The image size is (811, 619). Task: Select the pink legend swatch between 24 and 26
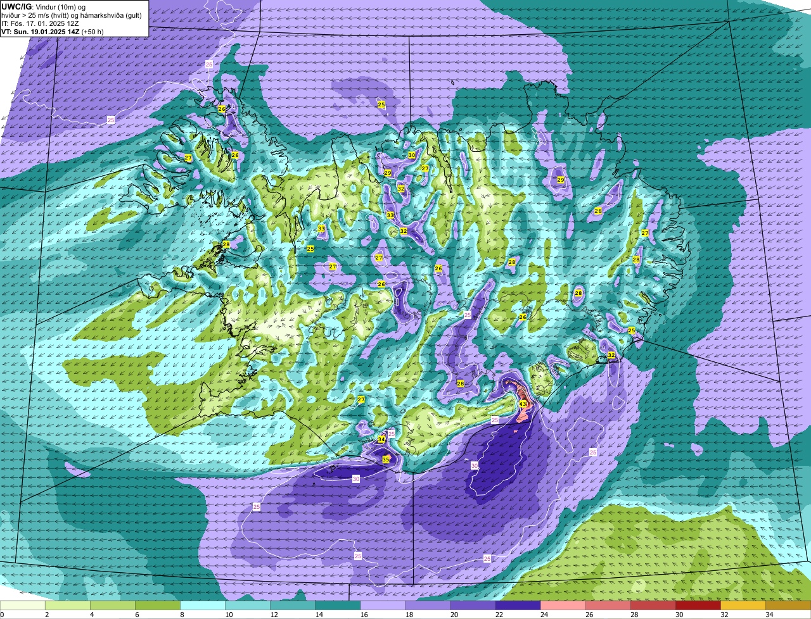pyautogui.click(x=563, y=605)
